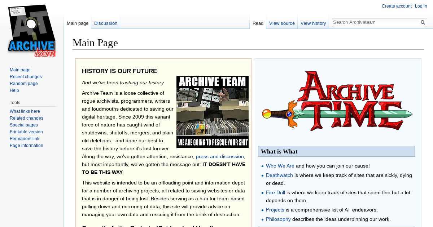Viewport: 433px width, 227px height.
Task: Open Related changes tool
Action: click(26, 118)
